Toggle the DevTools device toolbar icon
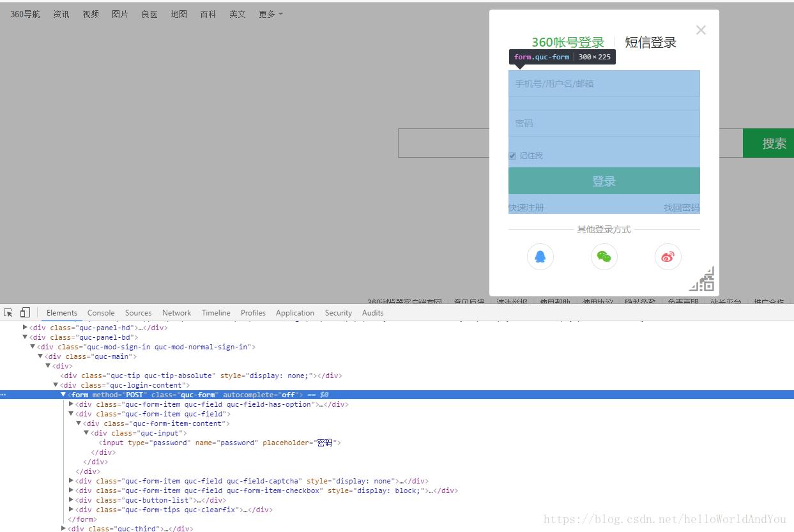This screenshot has width=794, height=532. click(x=25, y=312)
